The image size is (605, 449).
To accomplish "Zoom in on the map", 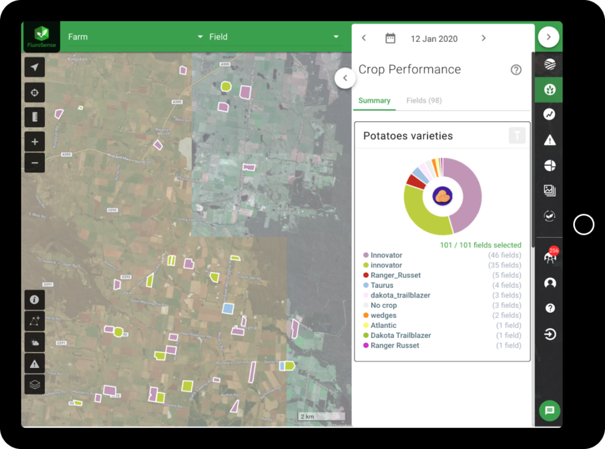I will coord(34,142).
